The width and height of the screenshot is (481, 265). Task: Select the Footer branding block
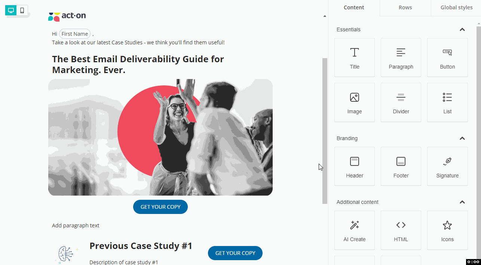[401, 166]
